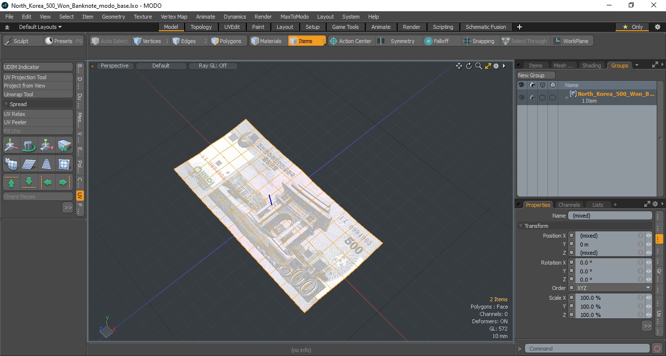Switch to the Shading tab
Viewport: 666px width, 356px height.
[592, 66]
